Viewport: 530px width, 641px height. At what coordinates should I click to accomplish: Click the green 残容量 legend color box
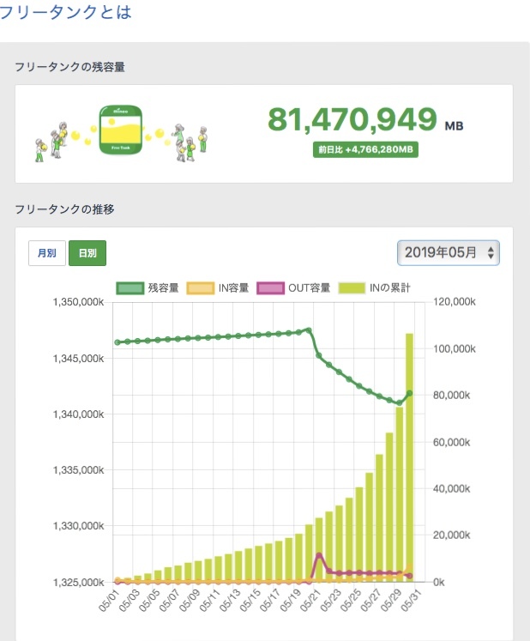(129, 289)
